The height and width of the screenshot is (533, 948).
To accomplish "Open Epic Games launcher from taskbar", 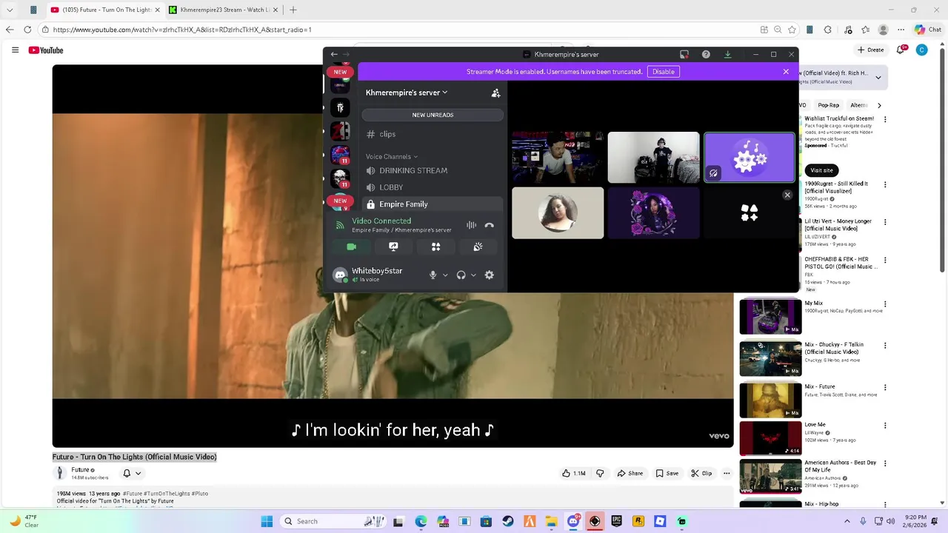I will tap(616, 521).
